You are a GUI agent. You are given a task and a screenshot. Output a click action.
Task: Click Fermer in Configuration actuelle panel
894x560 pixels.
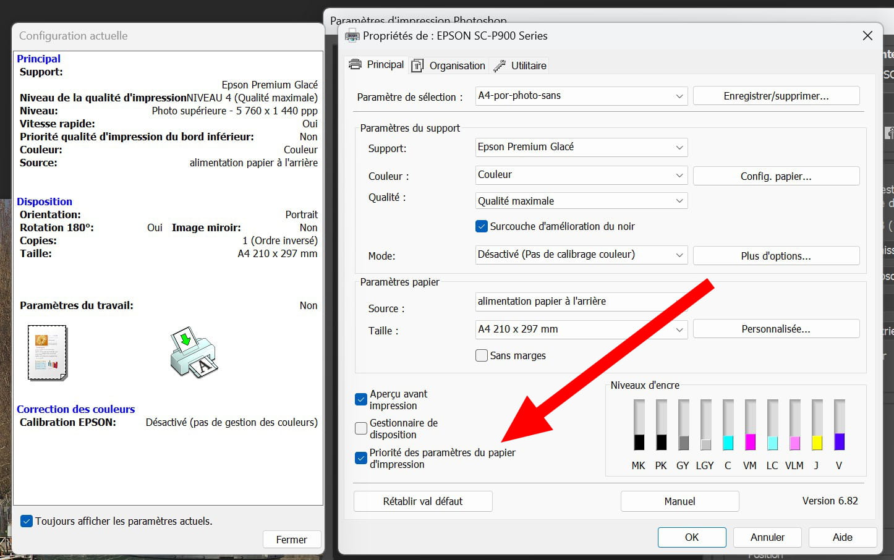coord(292,540)
